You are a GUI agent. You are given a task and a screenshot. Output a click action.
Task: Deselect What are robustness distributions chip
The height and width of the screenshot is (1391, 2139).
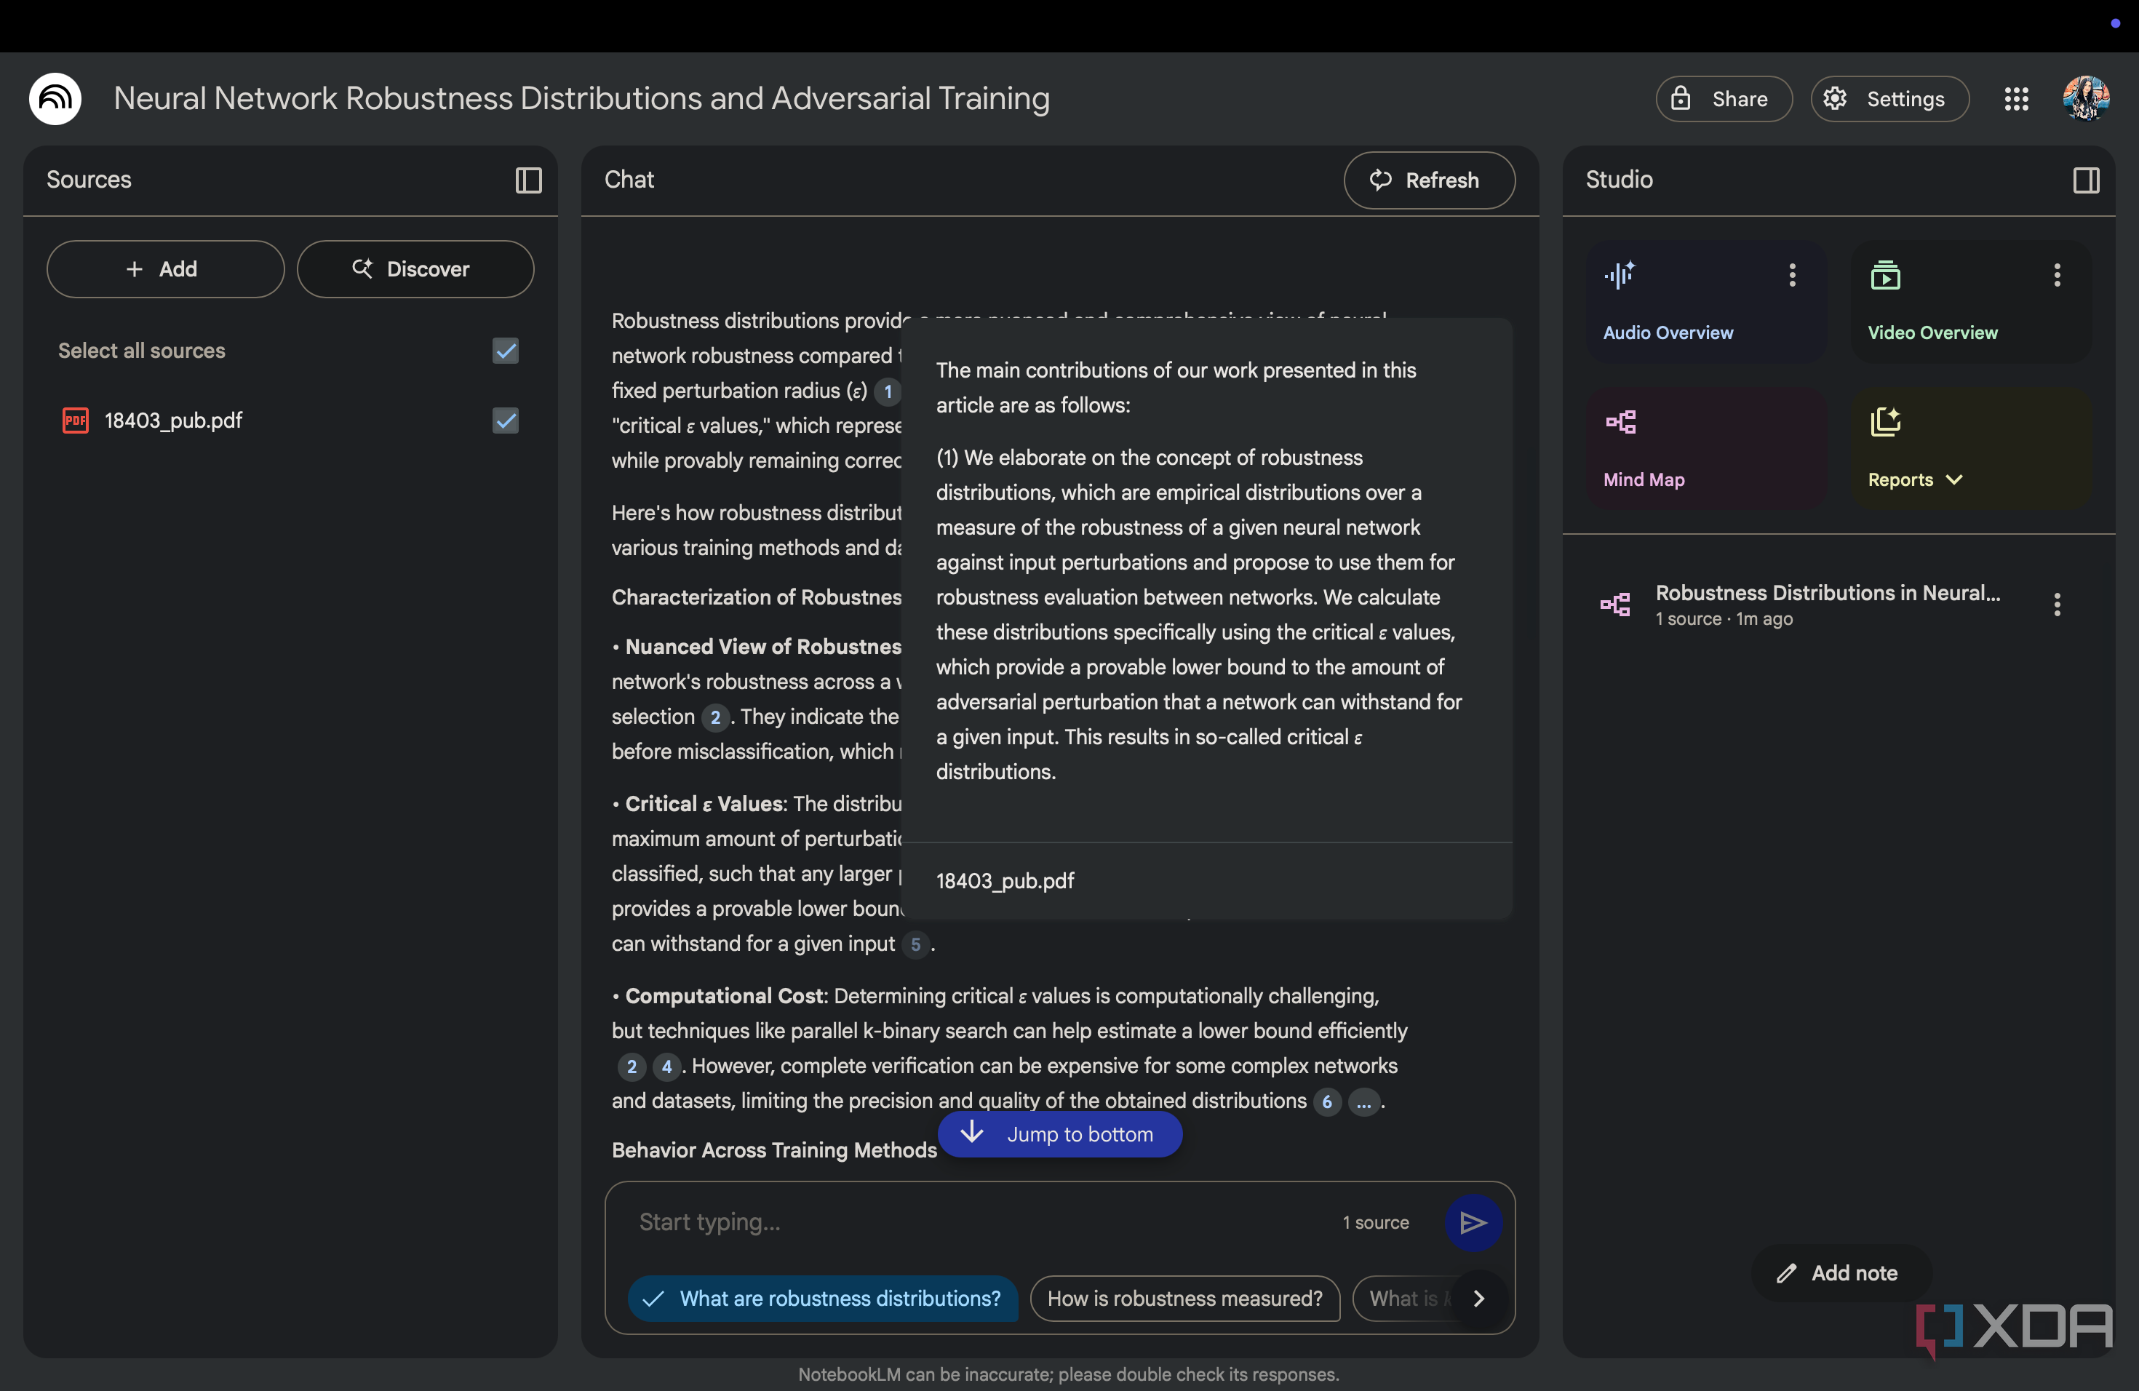pyautogui.click(x=824, y=1299)
